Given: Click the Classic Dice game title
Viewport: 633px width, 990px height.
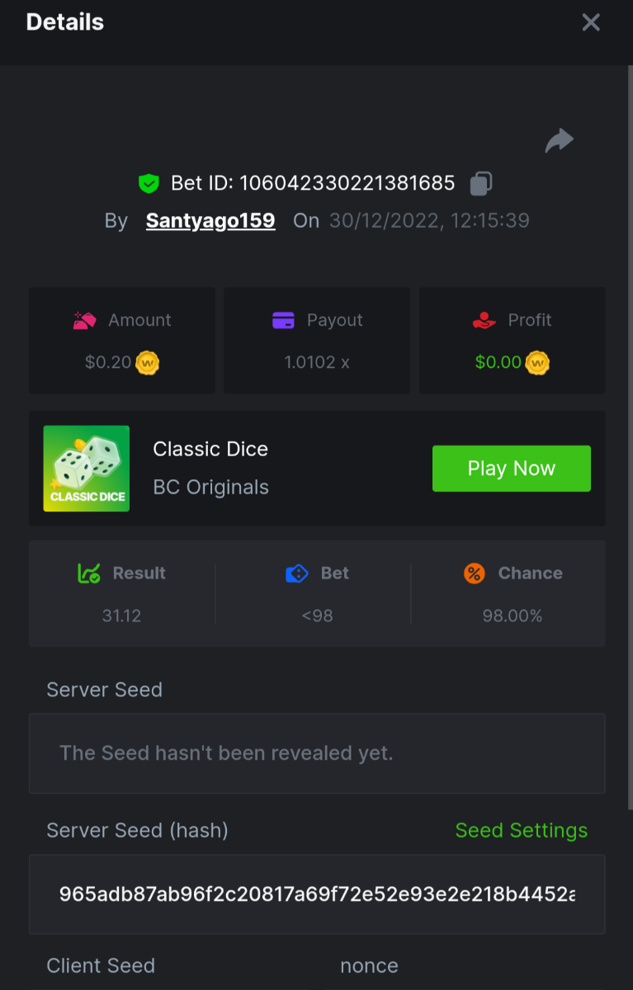Looking at the screenshot, I should click(x=210, y=450).
